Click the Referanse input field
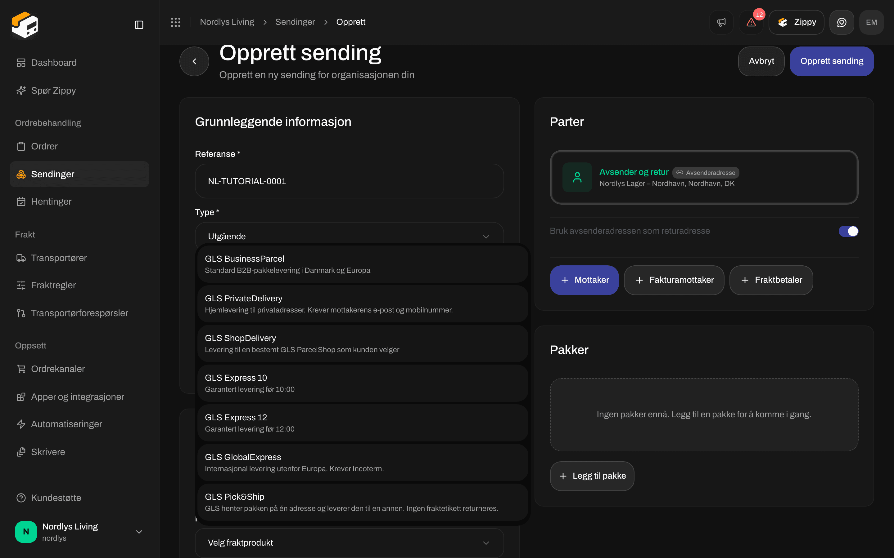 [x=349, y=181]
